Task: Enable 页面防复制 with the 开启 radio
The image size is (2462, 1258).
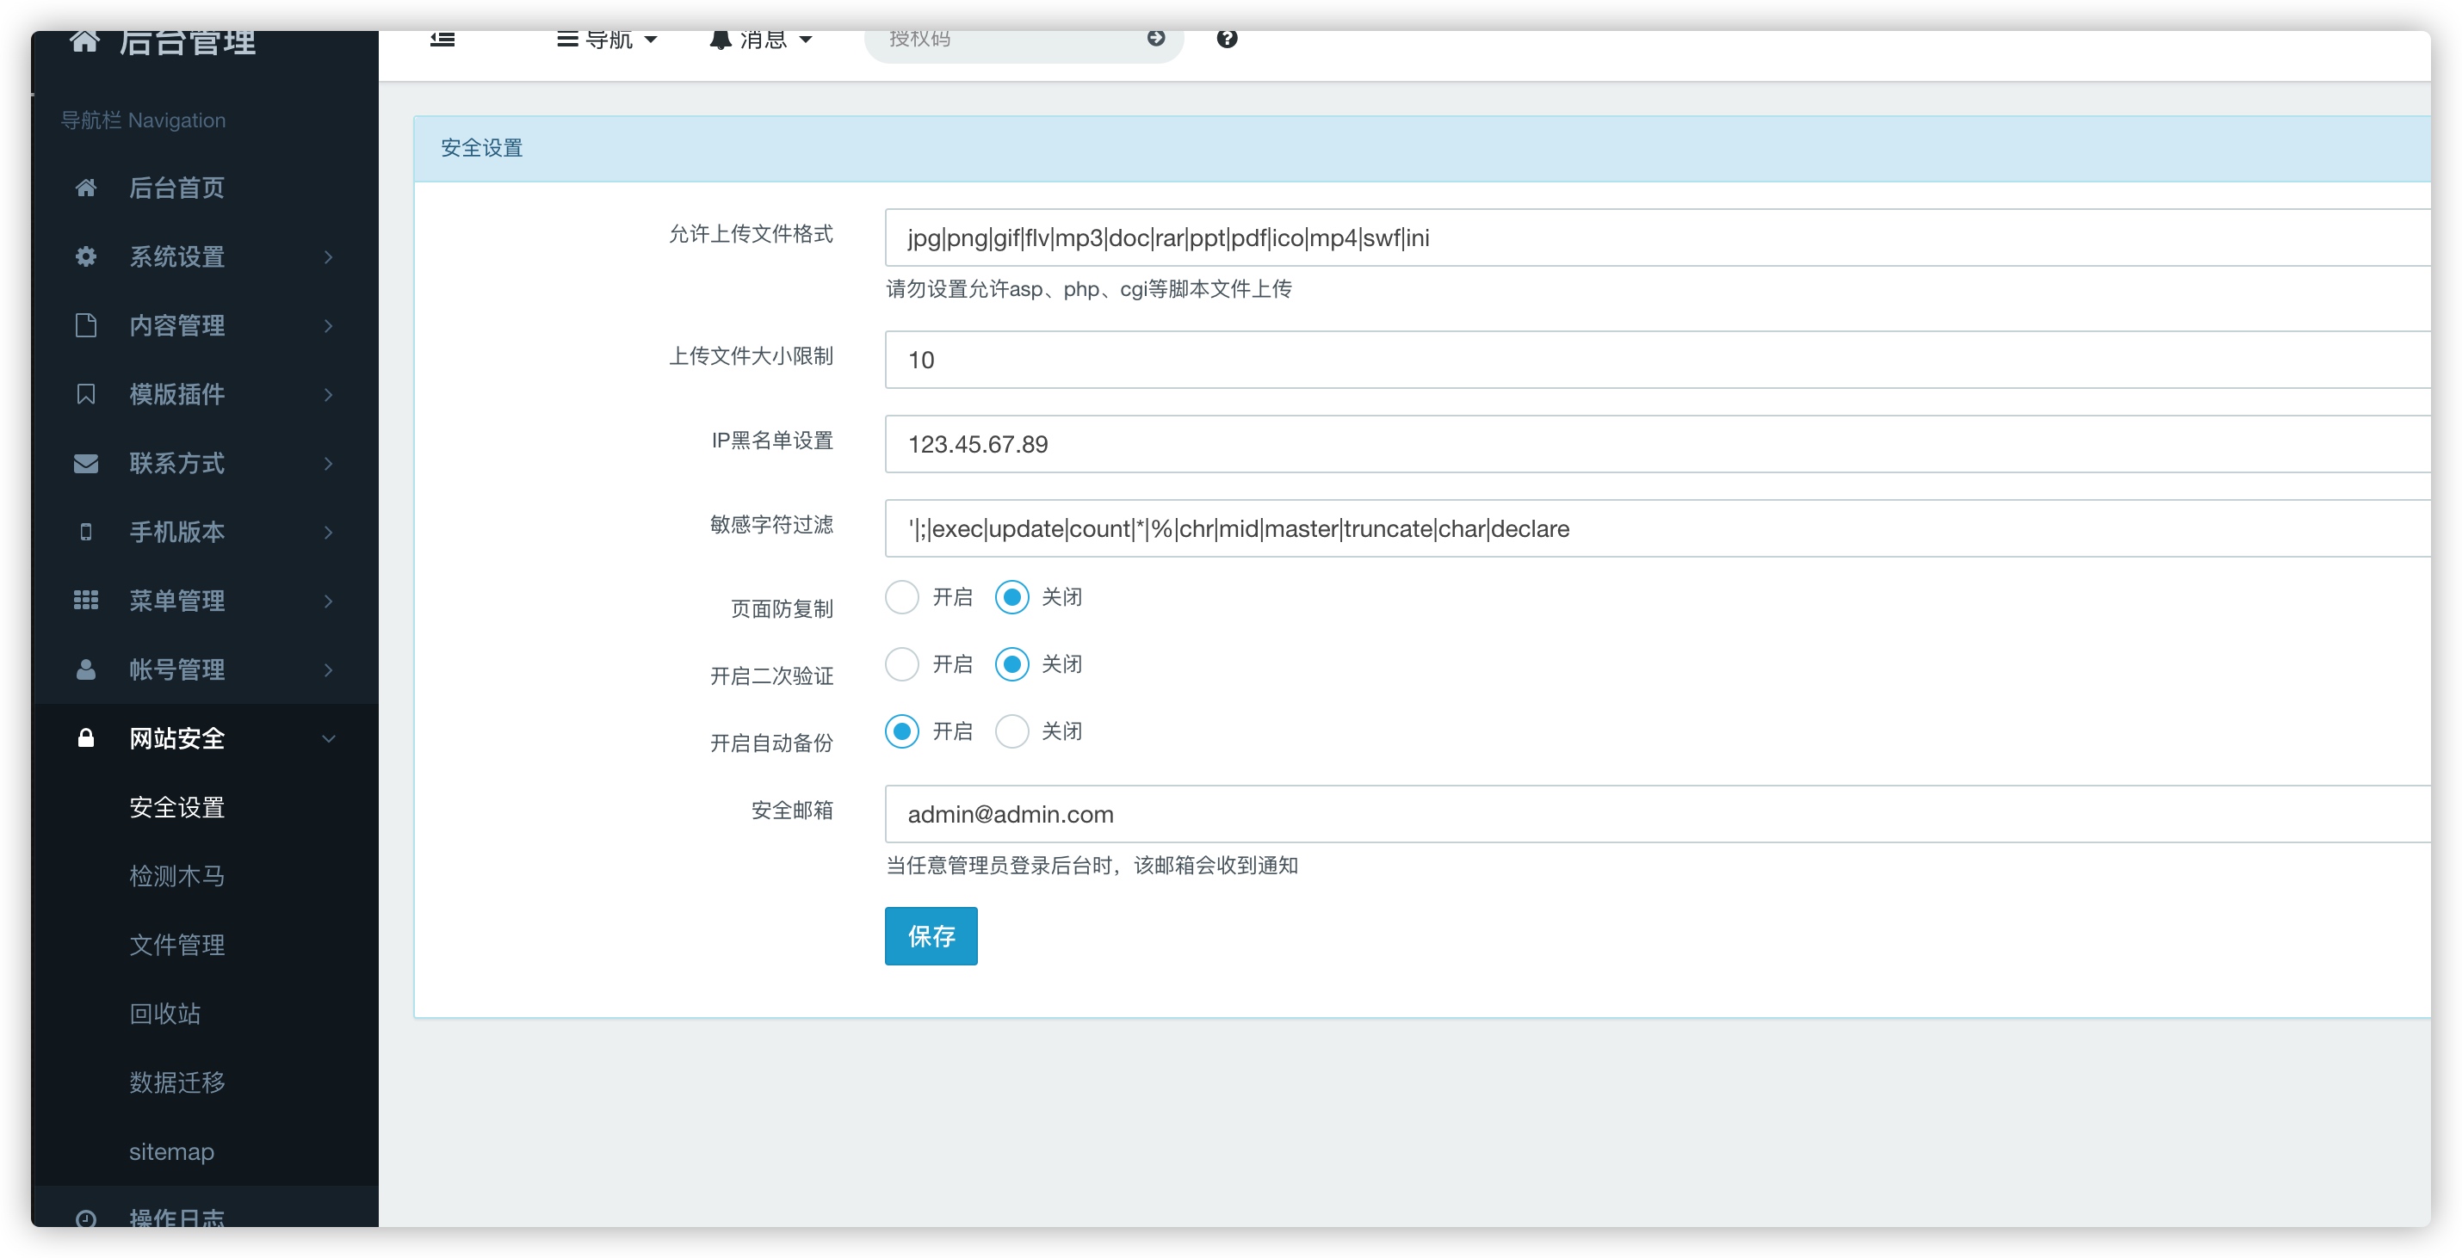Action: point(901,597)
